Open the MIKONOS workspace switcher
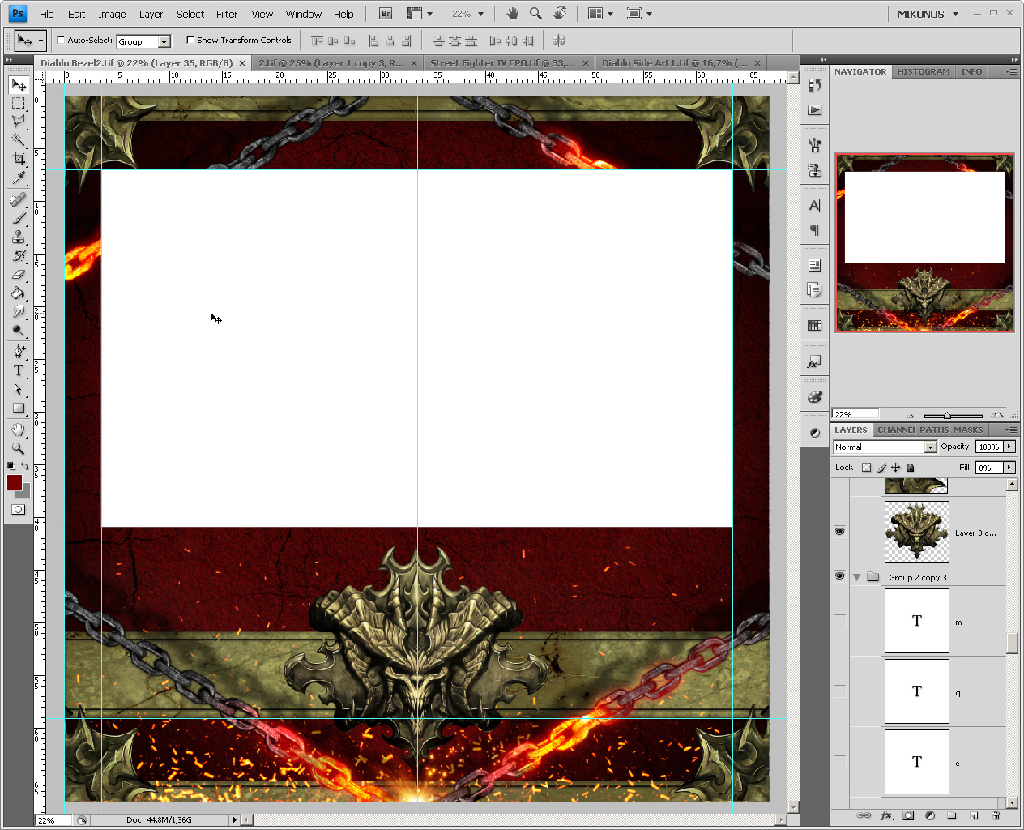Image resolution: width=1024 pixels, height=830 pixels. [x=928, y=14]
